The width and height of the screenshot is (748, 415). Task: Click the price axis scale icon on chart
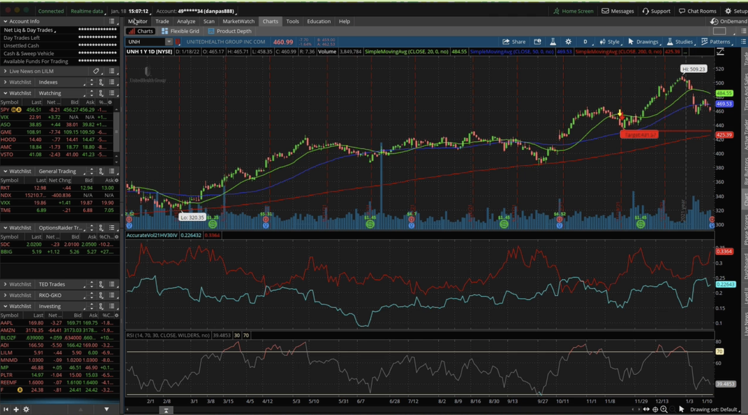[x=720, y=52]
